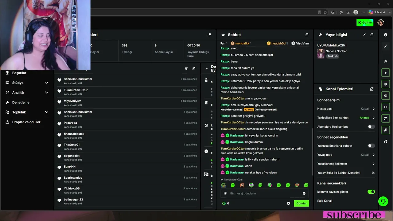Pop out the Yayın bilgisi panel

372,35
